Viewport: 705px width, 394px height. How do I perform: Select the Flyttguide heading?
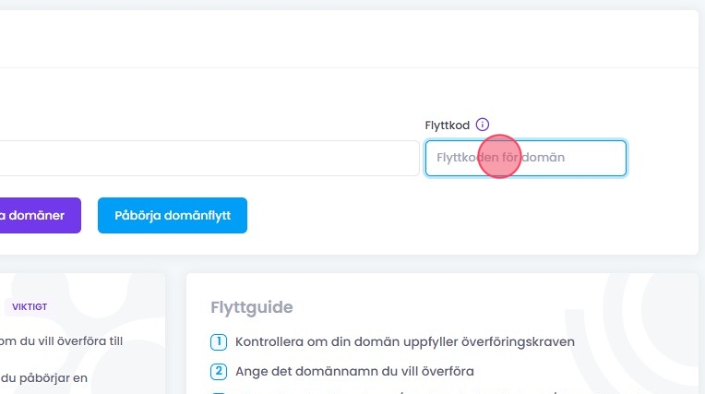[x=251, y=306]
